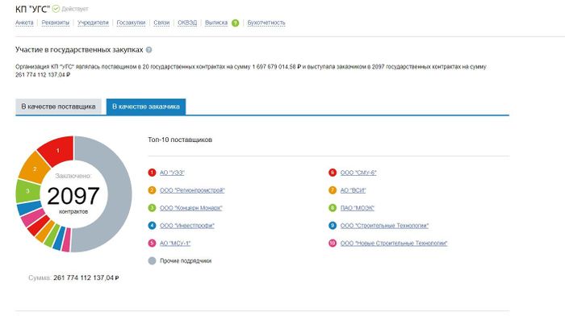The image size is (565, 325).
Task: Click gray Прочие подрядчики legend dot
Action: point(152,261)
